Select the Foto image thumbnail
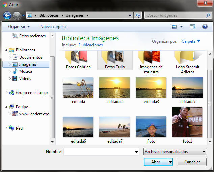The image size is (214, 172). pos(151,127)
